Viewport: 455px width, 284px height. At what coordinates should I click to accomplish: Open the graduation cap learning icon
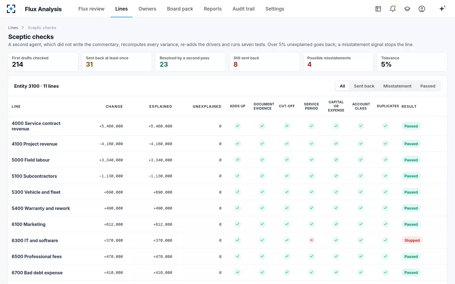pos(407,9)
